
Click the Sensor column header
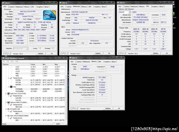tap(16, 65)
